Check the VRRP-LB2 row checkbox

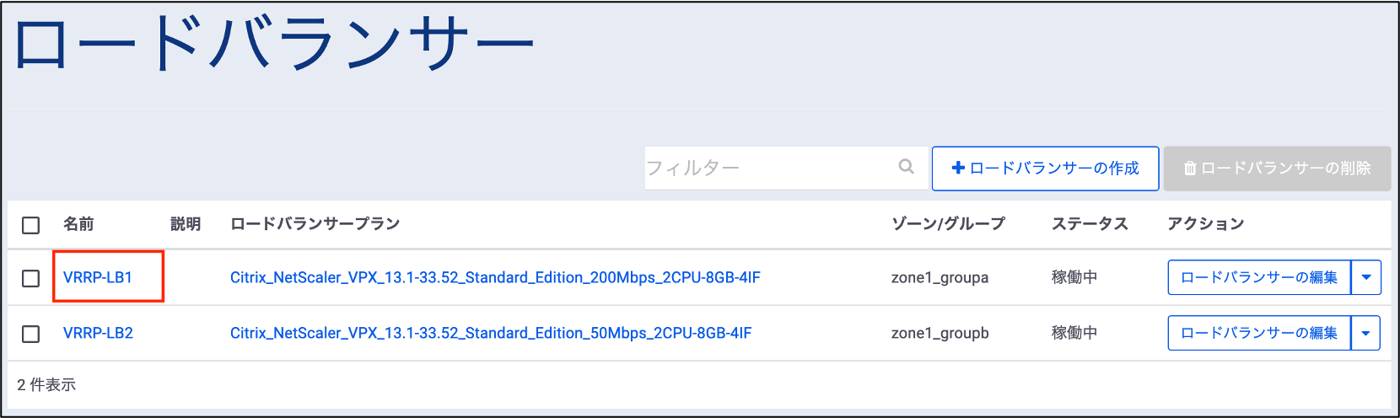(31, 334)
